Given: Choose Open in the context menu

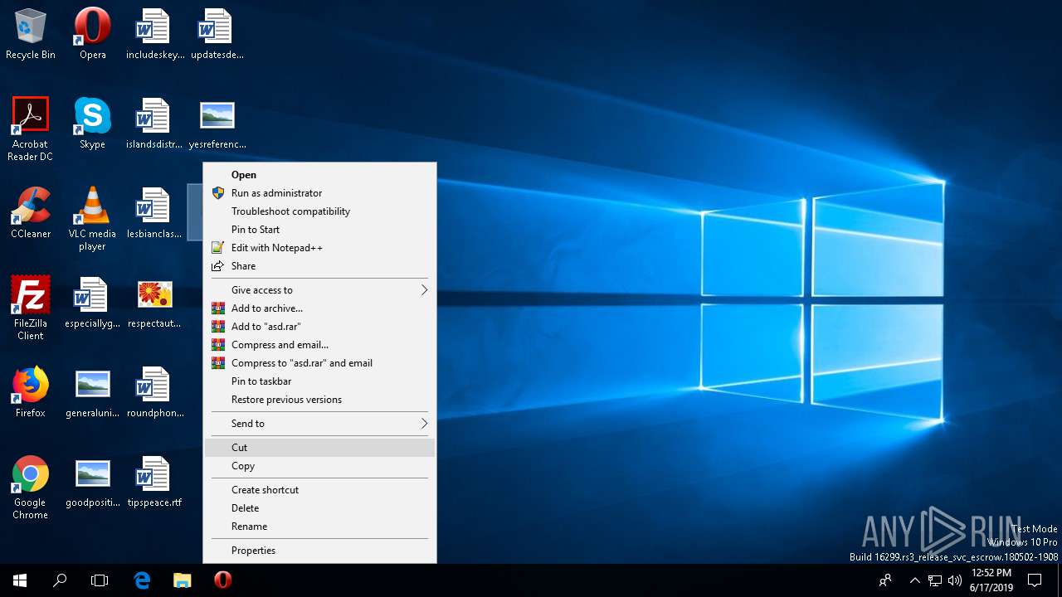Looking at the screenshot, I should click(x=319, y=175).
